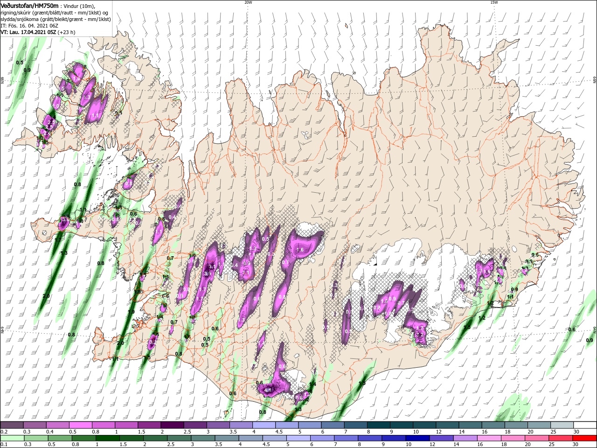This screenshot has width=597, height=448.
Task: Select the 'IT: Fös. 16. 04. 2021 06Z' line
Action: pos(28,26)
